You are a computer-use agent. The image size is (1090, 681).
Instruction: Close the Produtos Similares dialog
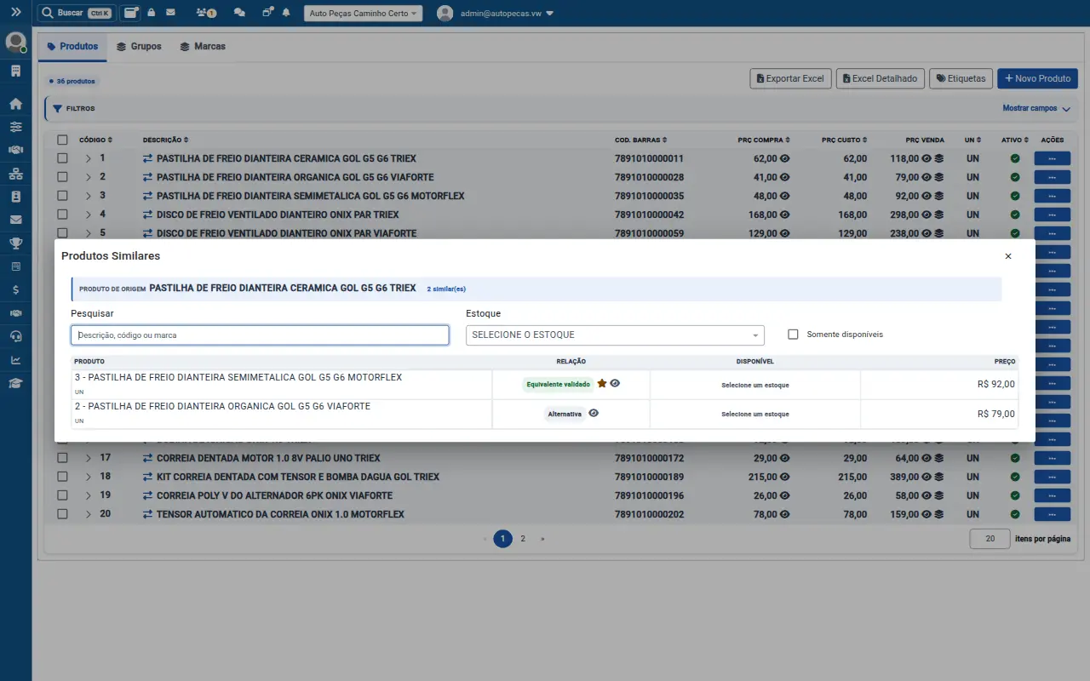click(1008, 256)
